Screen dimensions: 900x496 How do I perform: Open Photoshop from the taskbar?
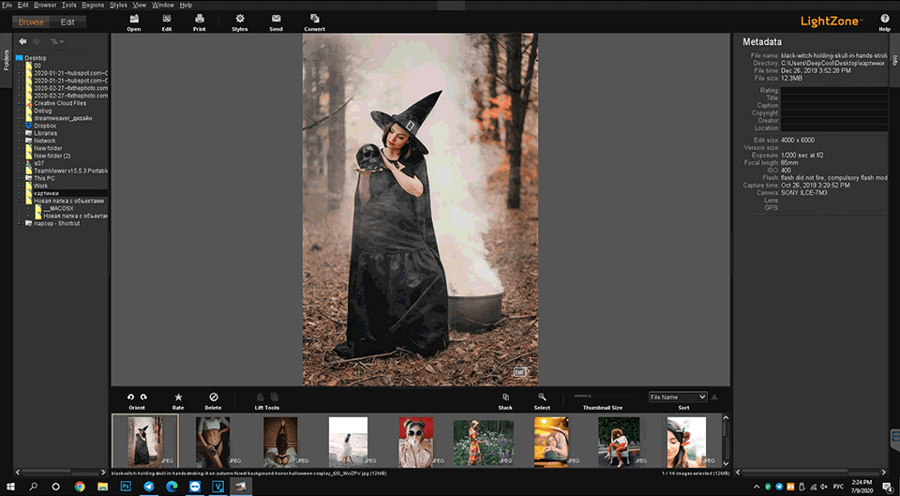(126, 487)
